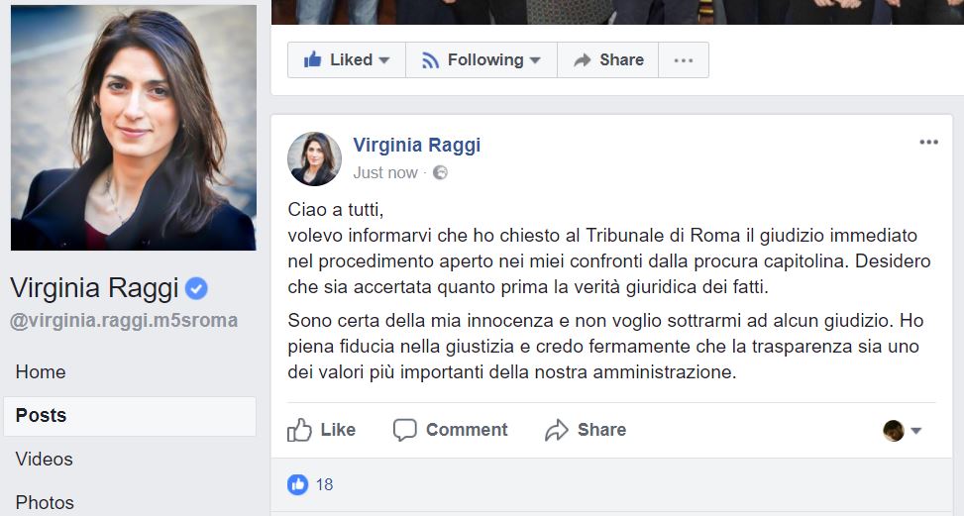
Task: Click the thumbs-up Like icon under the post
Action: tap(299, 430)
